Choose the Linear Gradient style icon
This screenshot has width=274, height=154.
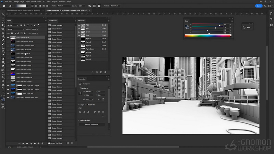32,6
